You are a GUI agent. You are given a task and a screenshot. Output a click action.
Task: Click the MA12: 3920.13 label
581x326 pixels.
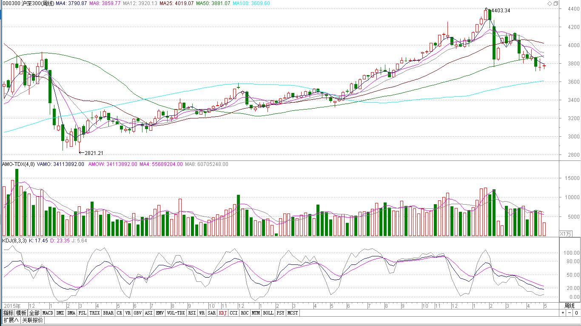140,3
